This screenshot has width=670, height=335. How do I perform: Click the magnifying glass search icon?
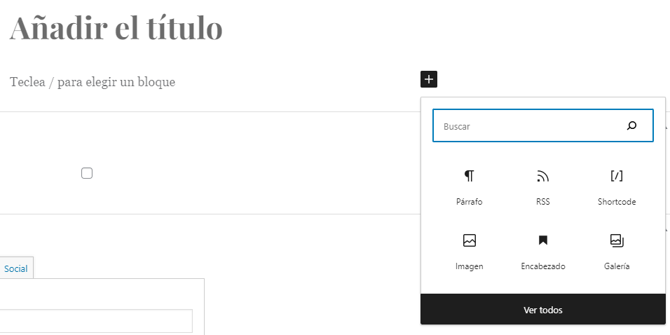click(x=631, y=125)
